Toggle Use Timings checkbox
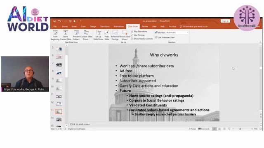 (x=132, y=35)
